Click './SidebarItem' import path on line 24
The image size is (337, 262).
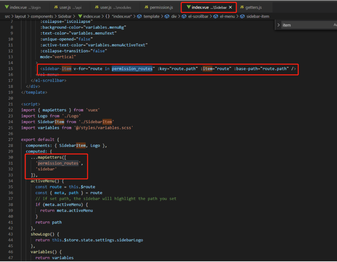[96, 122]
